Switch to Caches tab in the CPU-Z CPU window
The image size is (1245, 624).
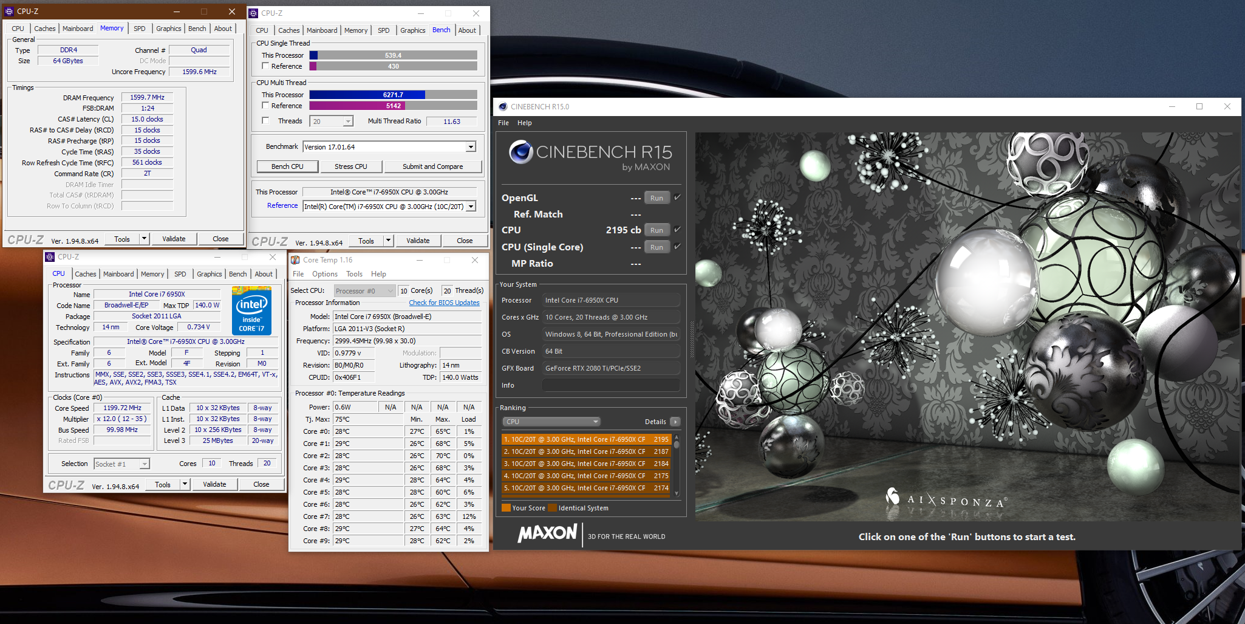86,274
